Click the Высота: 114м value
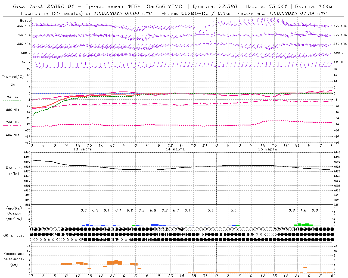 pyautogui.click(x=313, y=7)
